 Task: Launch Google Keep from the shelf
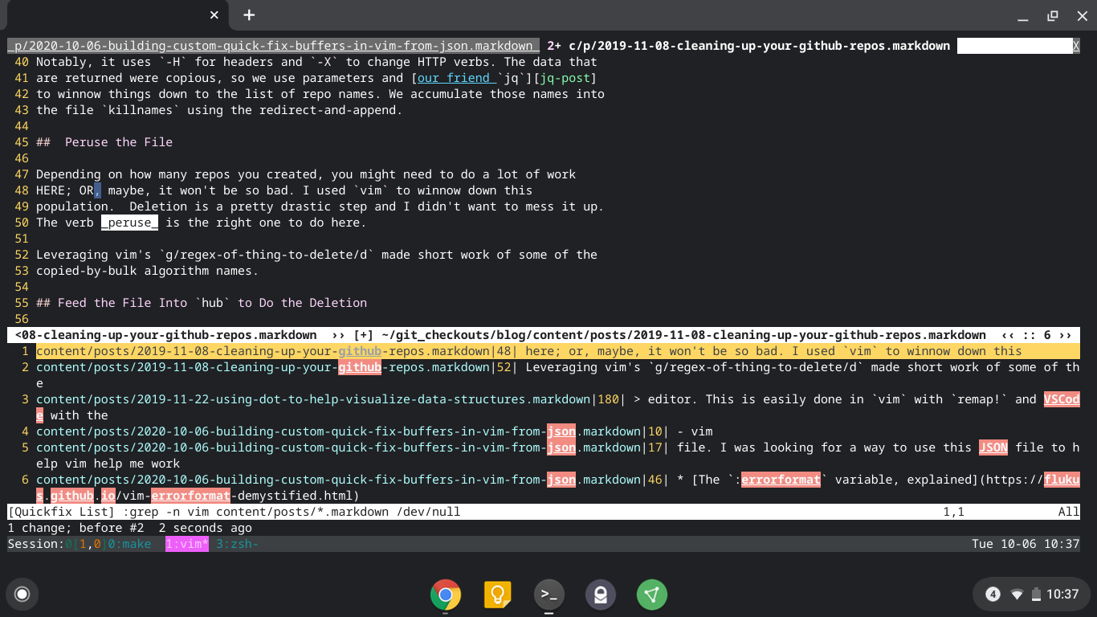click(x=497, y=595)
